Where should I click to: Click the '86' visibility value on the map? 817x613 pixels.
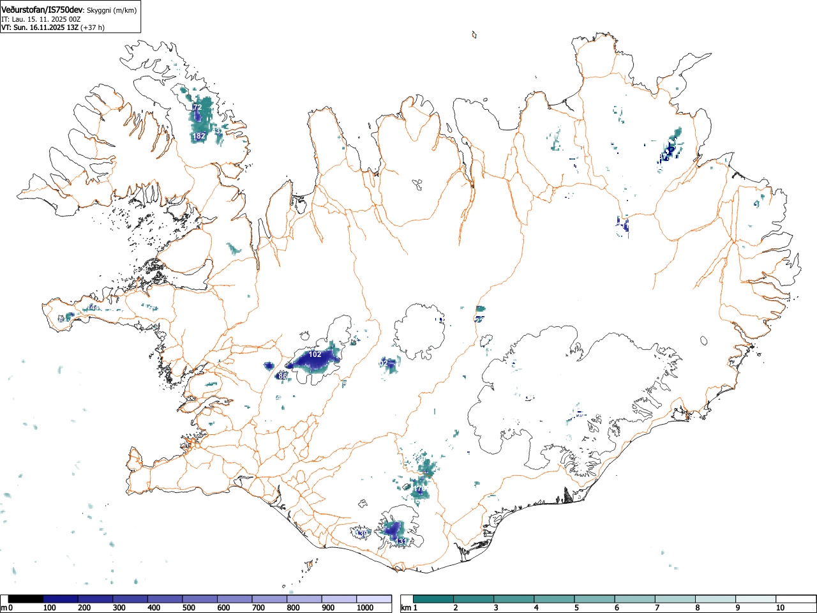coord(283,377)
